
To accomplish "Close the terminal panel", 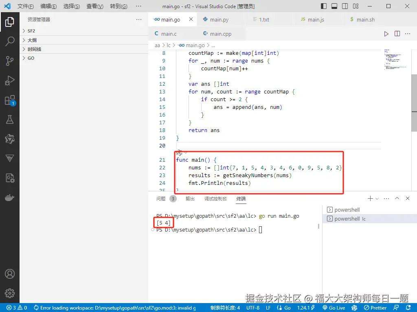I will [407, 198].
